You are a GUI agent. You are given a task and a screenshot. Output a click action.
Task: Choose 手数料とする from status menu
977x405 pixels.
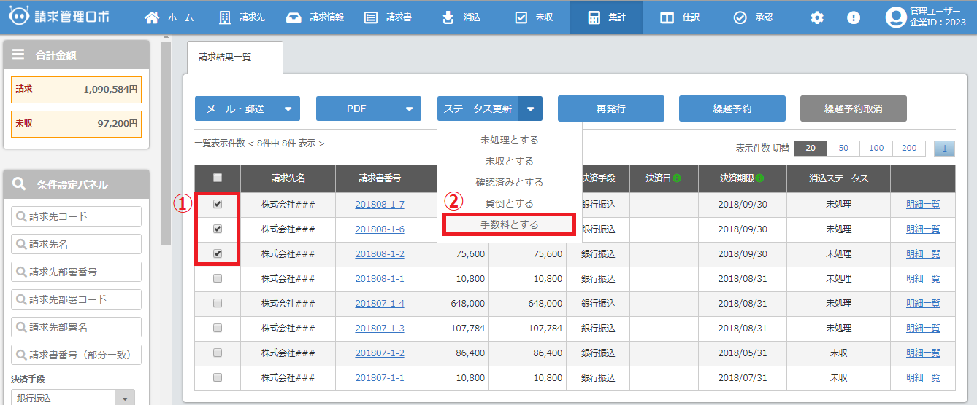(509, 224)
